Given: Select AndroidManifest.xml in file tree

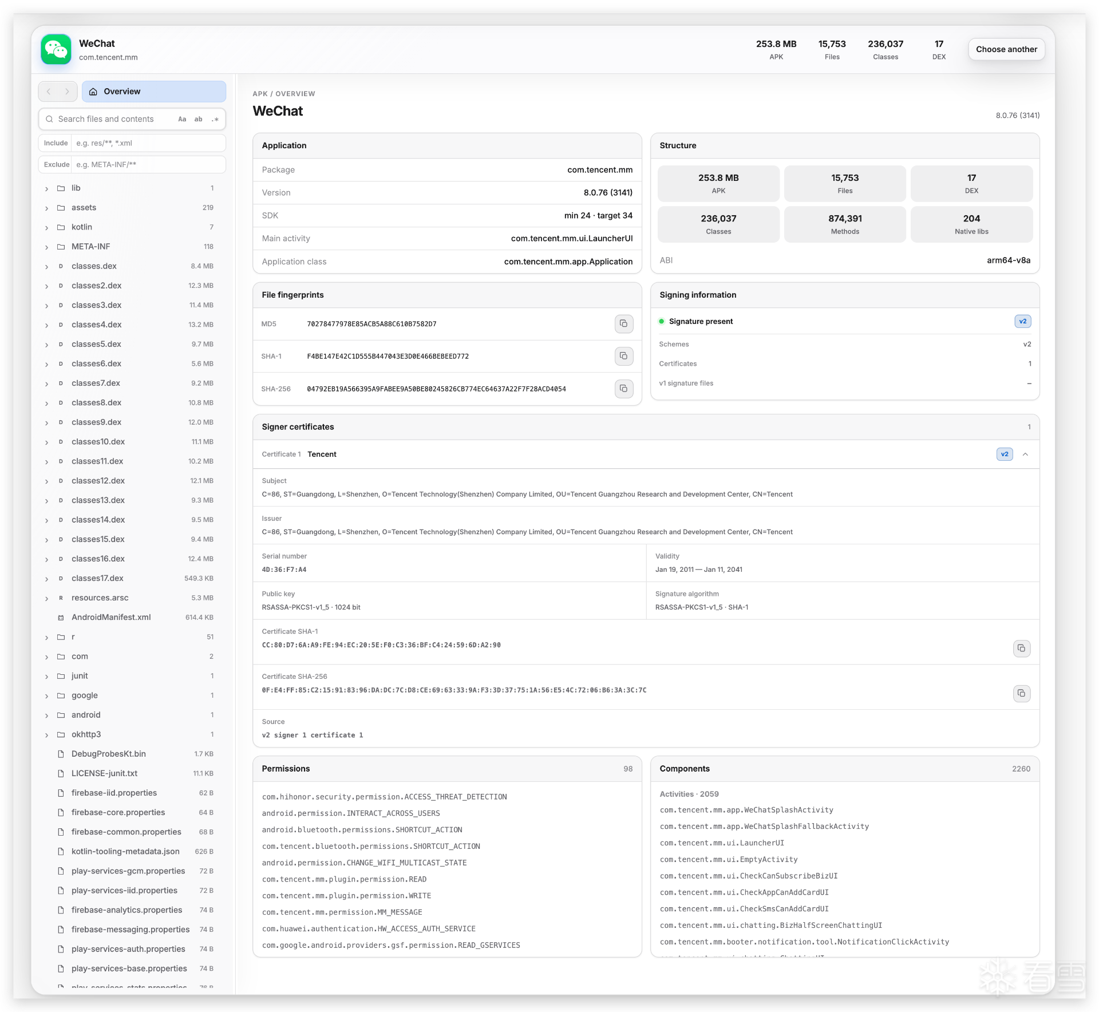Looking at the screenshot, I should 132,618.
